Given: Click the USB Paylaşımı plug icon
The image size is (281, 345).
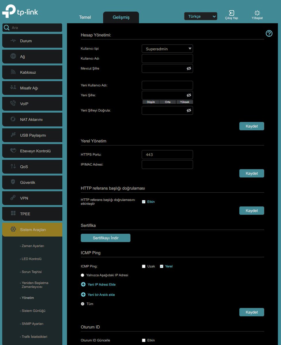Looking at the screenshot, I should pos(13,135).
